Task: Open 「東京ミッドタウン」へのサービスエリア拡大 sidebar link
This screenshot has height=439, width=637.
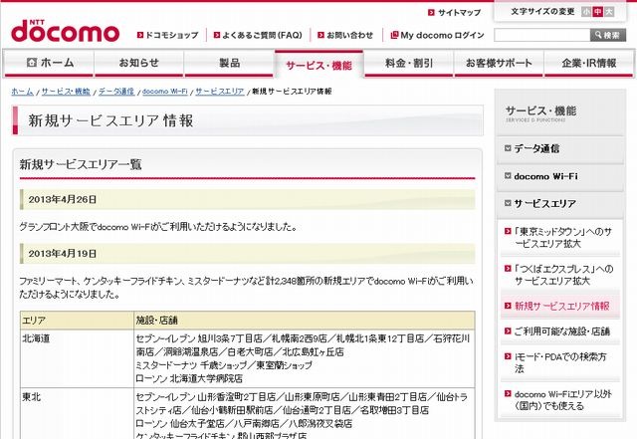Action: (x=562, y=238)
